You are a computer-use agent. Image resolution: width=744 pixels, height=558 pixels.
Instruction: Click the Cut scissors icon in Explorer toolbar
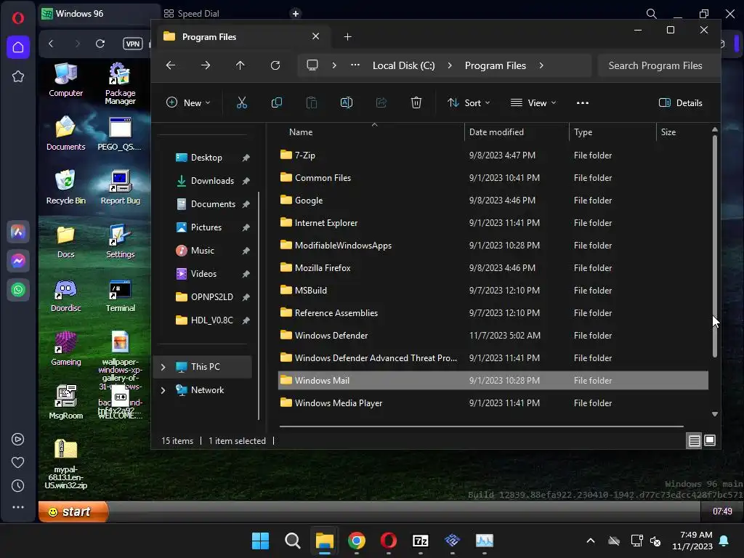[x=241, y=103]
